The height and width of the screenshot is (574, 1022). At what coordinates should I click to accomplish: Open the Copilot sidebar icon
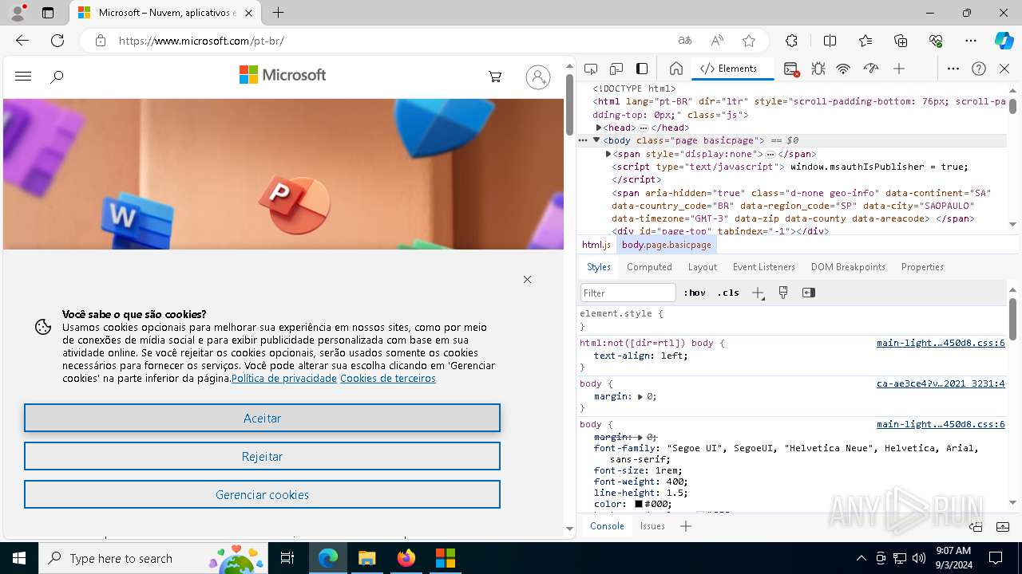[1004, 41]
